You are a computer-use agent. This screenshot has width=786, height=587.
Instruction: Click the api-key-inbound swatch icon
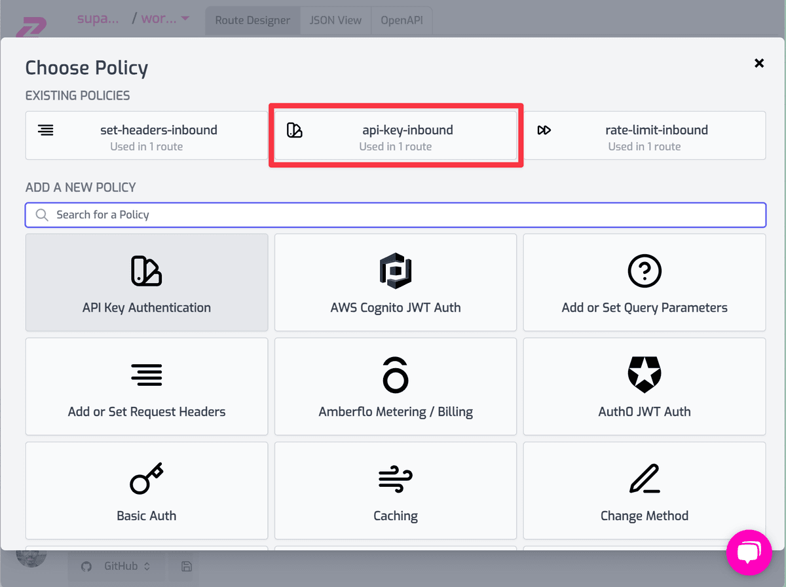point(295,130)
